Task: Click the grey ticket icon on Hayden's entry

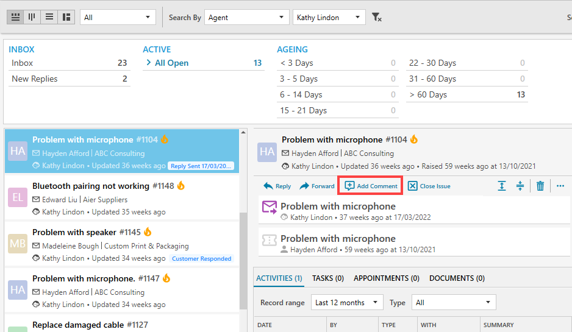Action: click(x=270, y=240)
